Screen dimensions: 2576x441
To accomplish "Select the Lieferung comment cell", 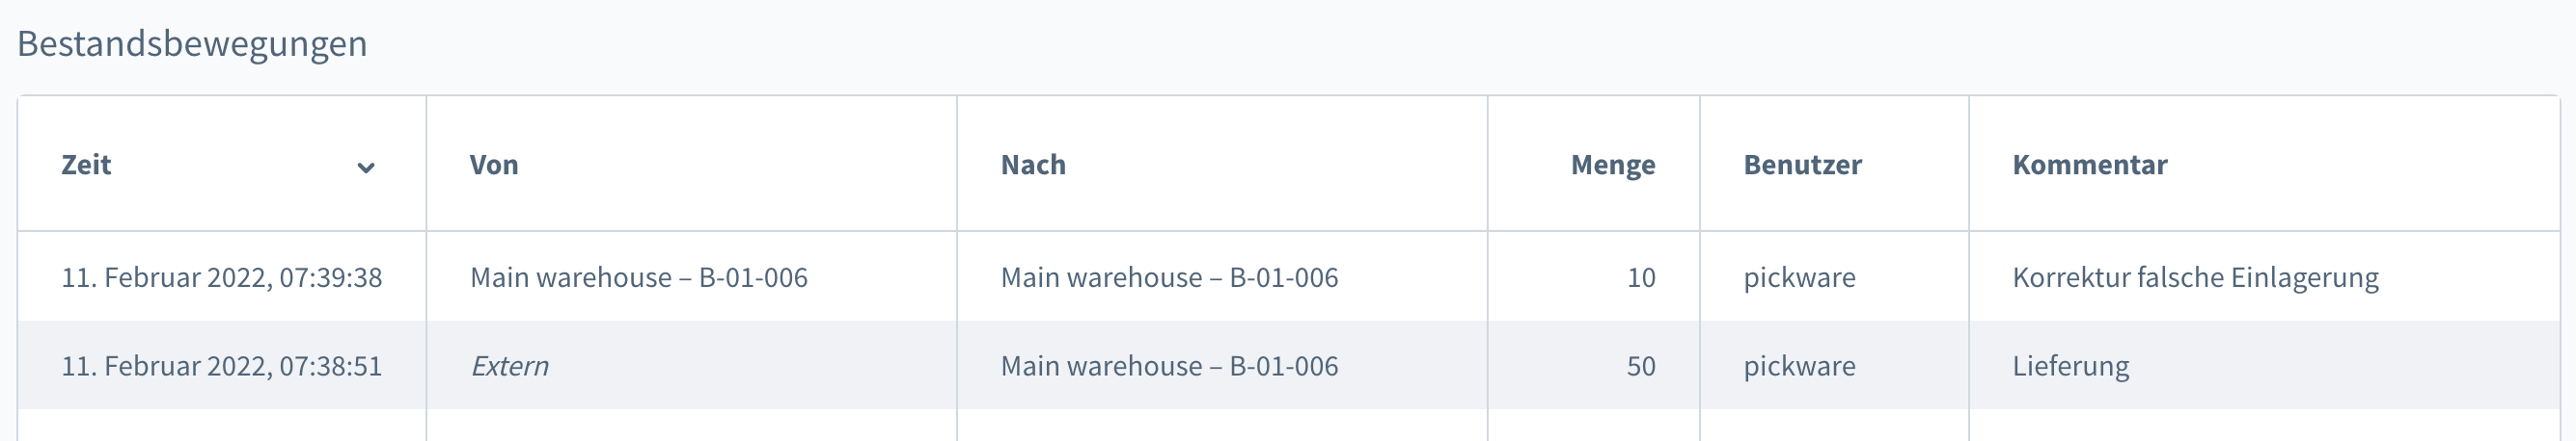I will tap(2070, 366).
